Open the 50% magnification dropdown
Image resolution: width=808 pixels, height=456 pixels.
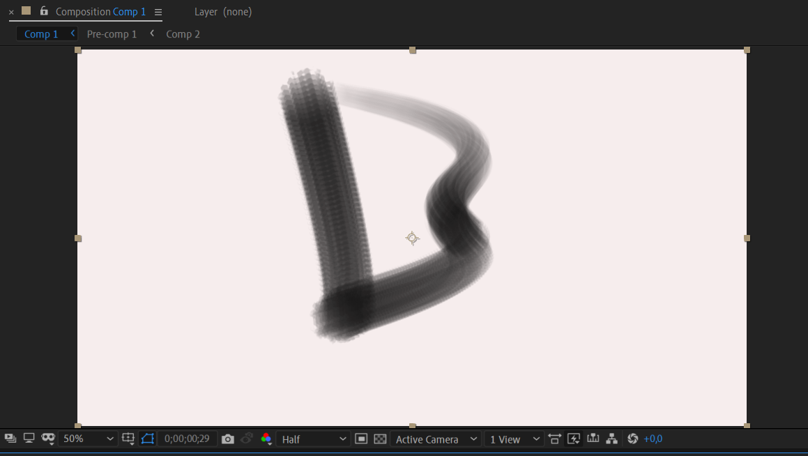[x=87, y=439]
